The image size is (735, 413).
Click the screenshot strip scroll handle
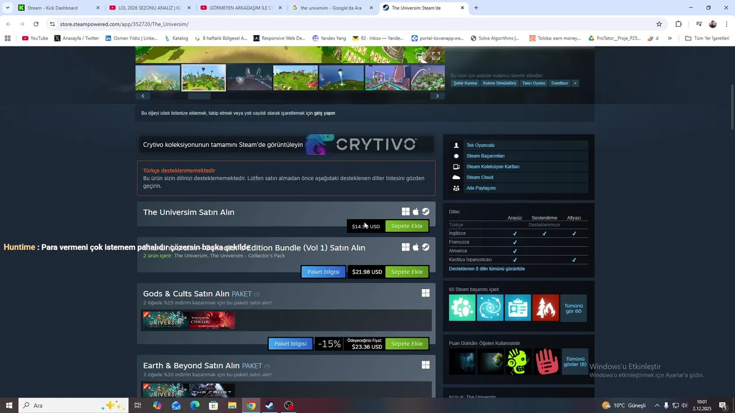tap(199, 96)
